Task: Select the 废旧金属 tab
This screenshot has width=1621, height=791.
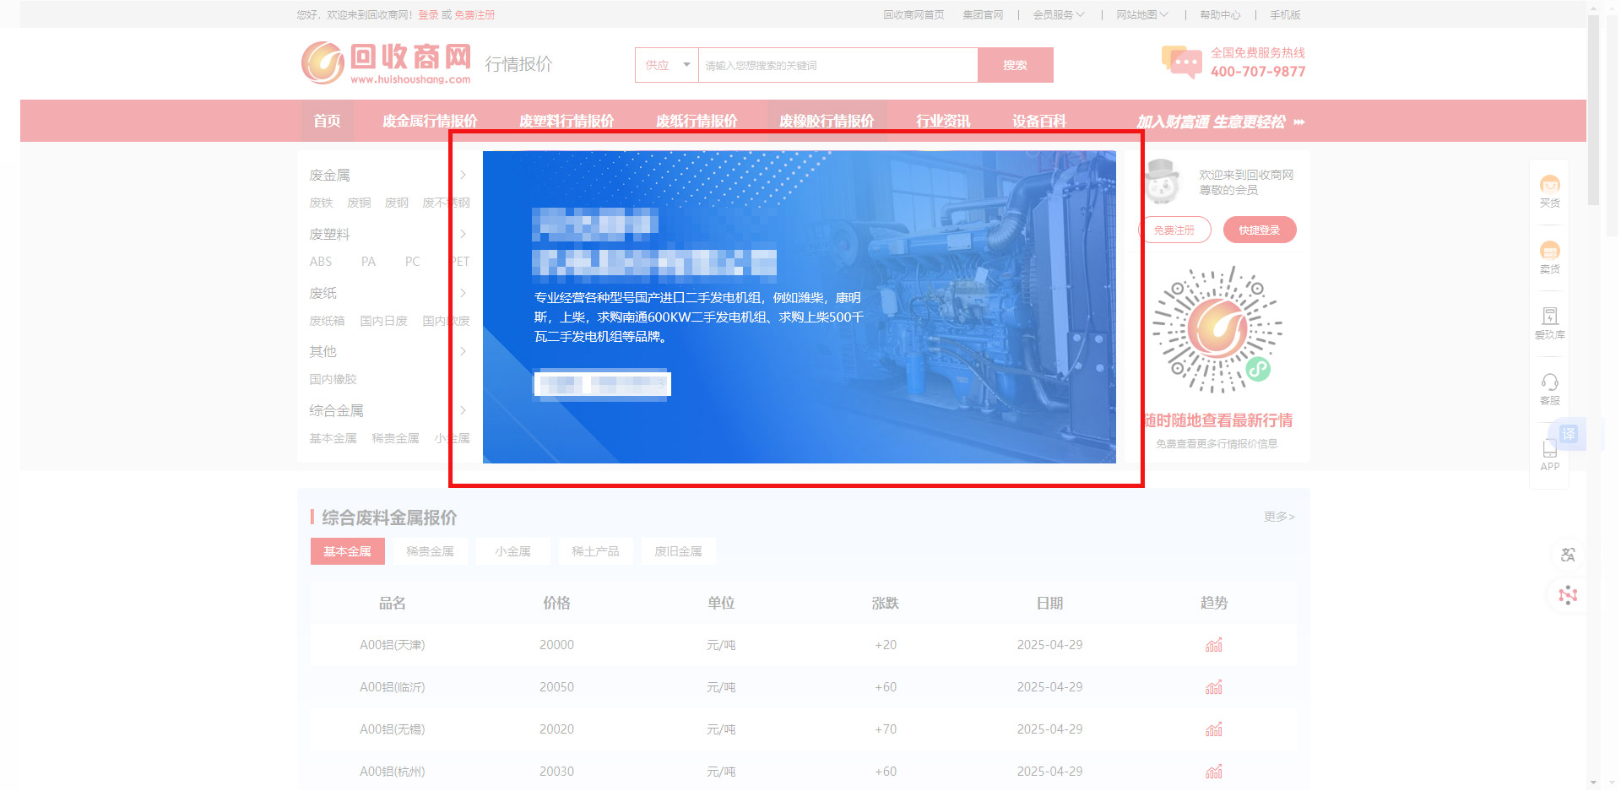Action: click(678, 551)
